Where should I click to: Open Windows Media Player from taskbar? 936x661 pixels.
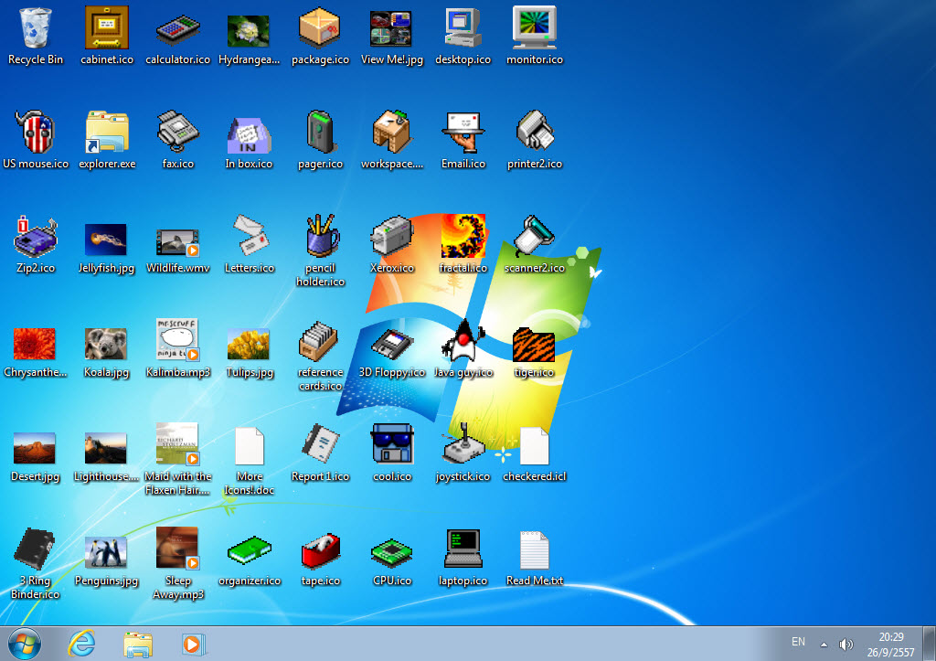[193, 644]
